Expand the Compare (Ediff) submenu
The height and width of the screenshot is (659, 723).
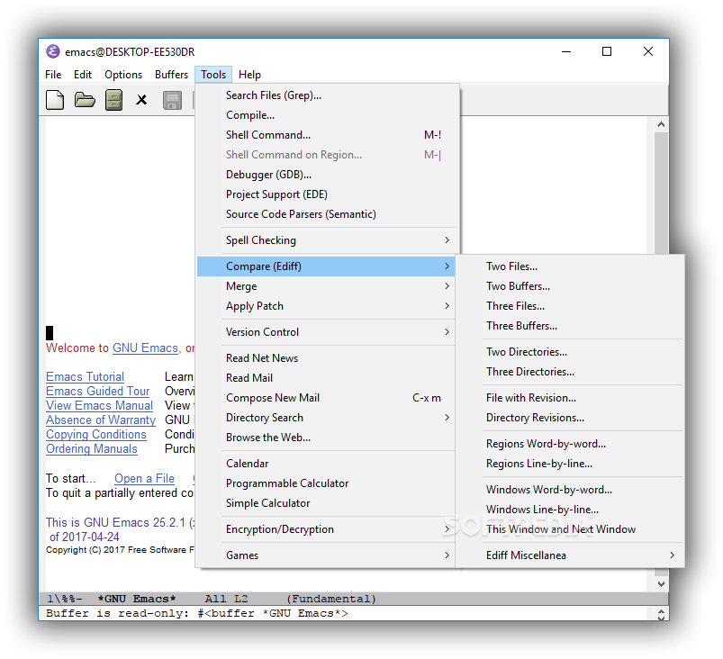326,266
